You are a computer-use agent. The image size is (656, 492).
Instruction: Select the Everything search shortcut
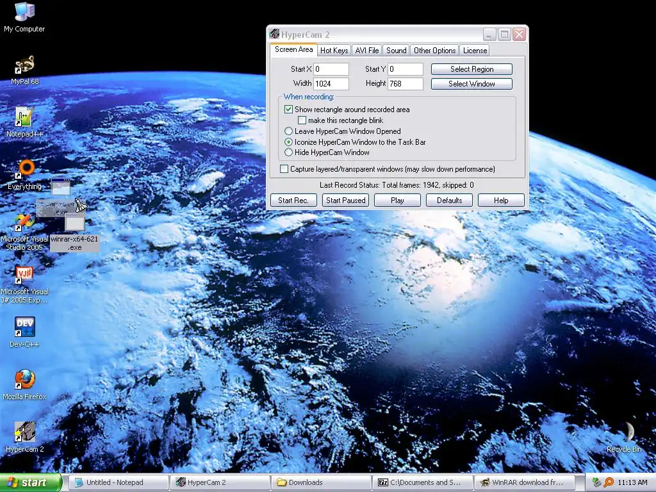[x=25, y=175]
